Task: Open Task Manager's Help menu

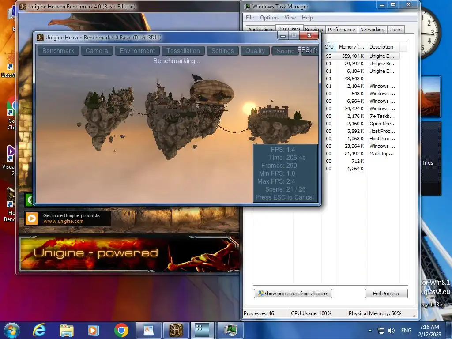Action: (x=307, y=18)
